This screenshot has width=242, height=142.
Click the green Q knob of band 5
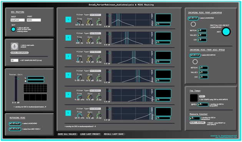coord(99,97)
